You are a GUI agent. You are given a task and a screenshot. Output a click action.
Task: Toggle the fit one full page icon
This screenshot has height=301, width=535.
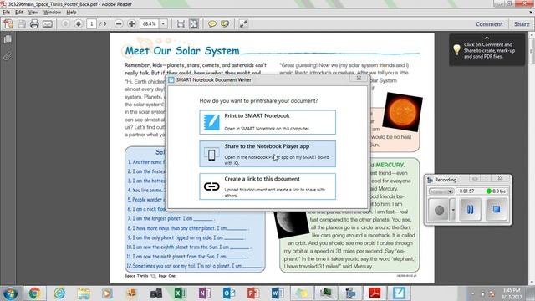(194, 24)
